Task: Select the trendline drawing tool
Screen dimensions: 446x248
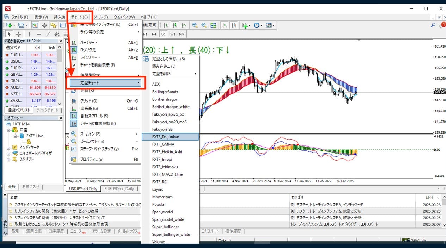Action: (48, 34)
